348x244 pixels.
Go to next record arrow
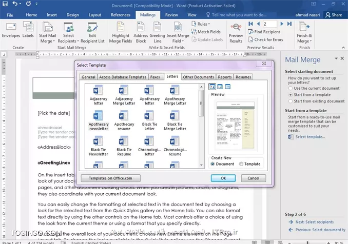pyautogui.click(x=282, y=24)
